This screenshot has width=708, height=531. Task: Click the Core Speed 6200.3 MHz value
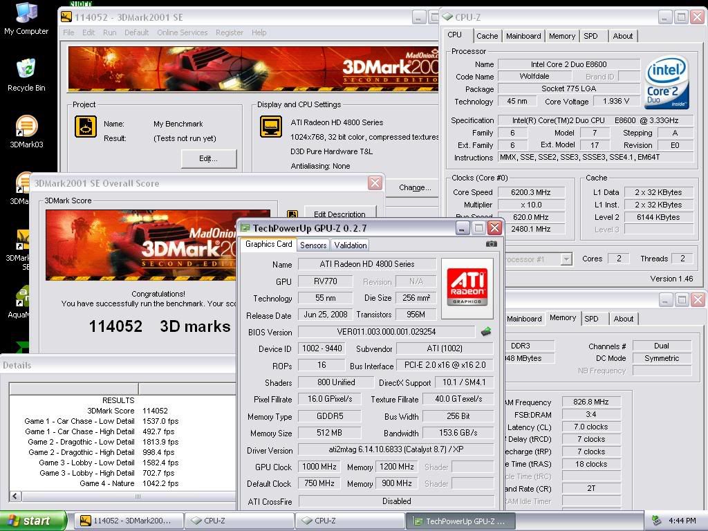[x=530, y=192]
